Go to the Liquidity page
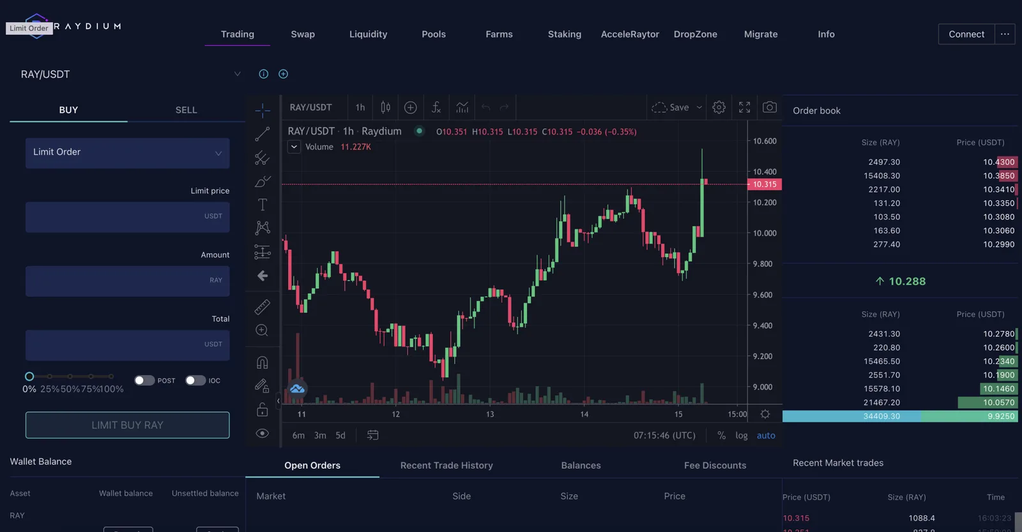The height and width of the screenshot is (532, 1022). pyautogui.click(x=368, y=34)
